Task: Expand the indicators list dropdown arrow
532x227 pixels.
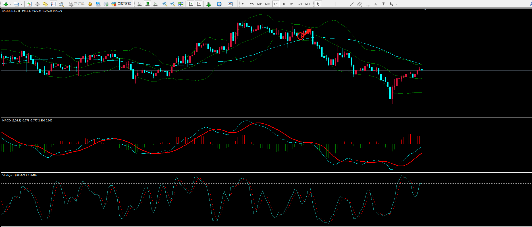Action: tap(213, 4)
